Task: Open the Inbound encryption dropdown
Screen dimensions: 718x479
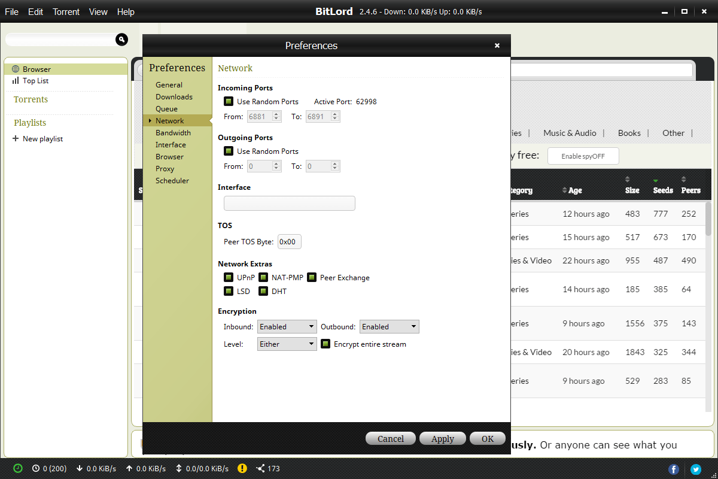Action: point(287,326)
